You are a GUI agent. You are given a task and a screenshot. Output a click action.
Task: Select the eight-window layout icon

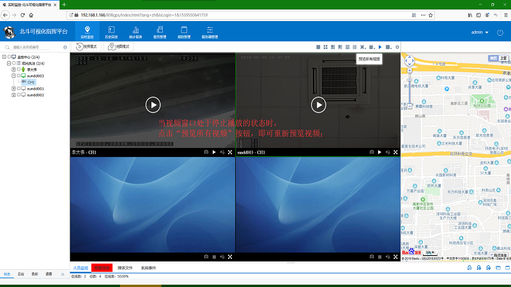[x=340, y=47]
